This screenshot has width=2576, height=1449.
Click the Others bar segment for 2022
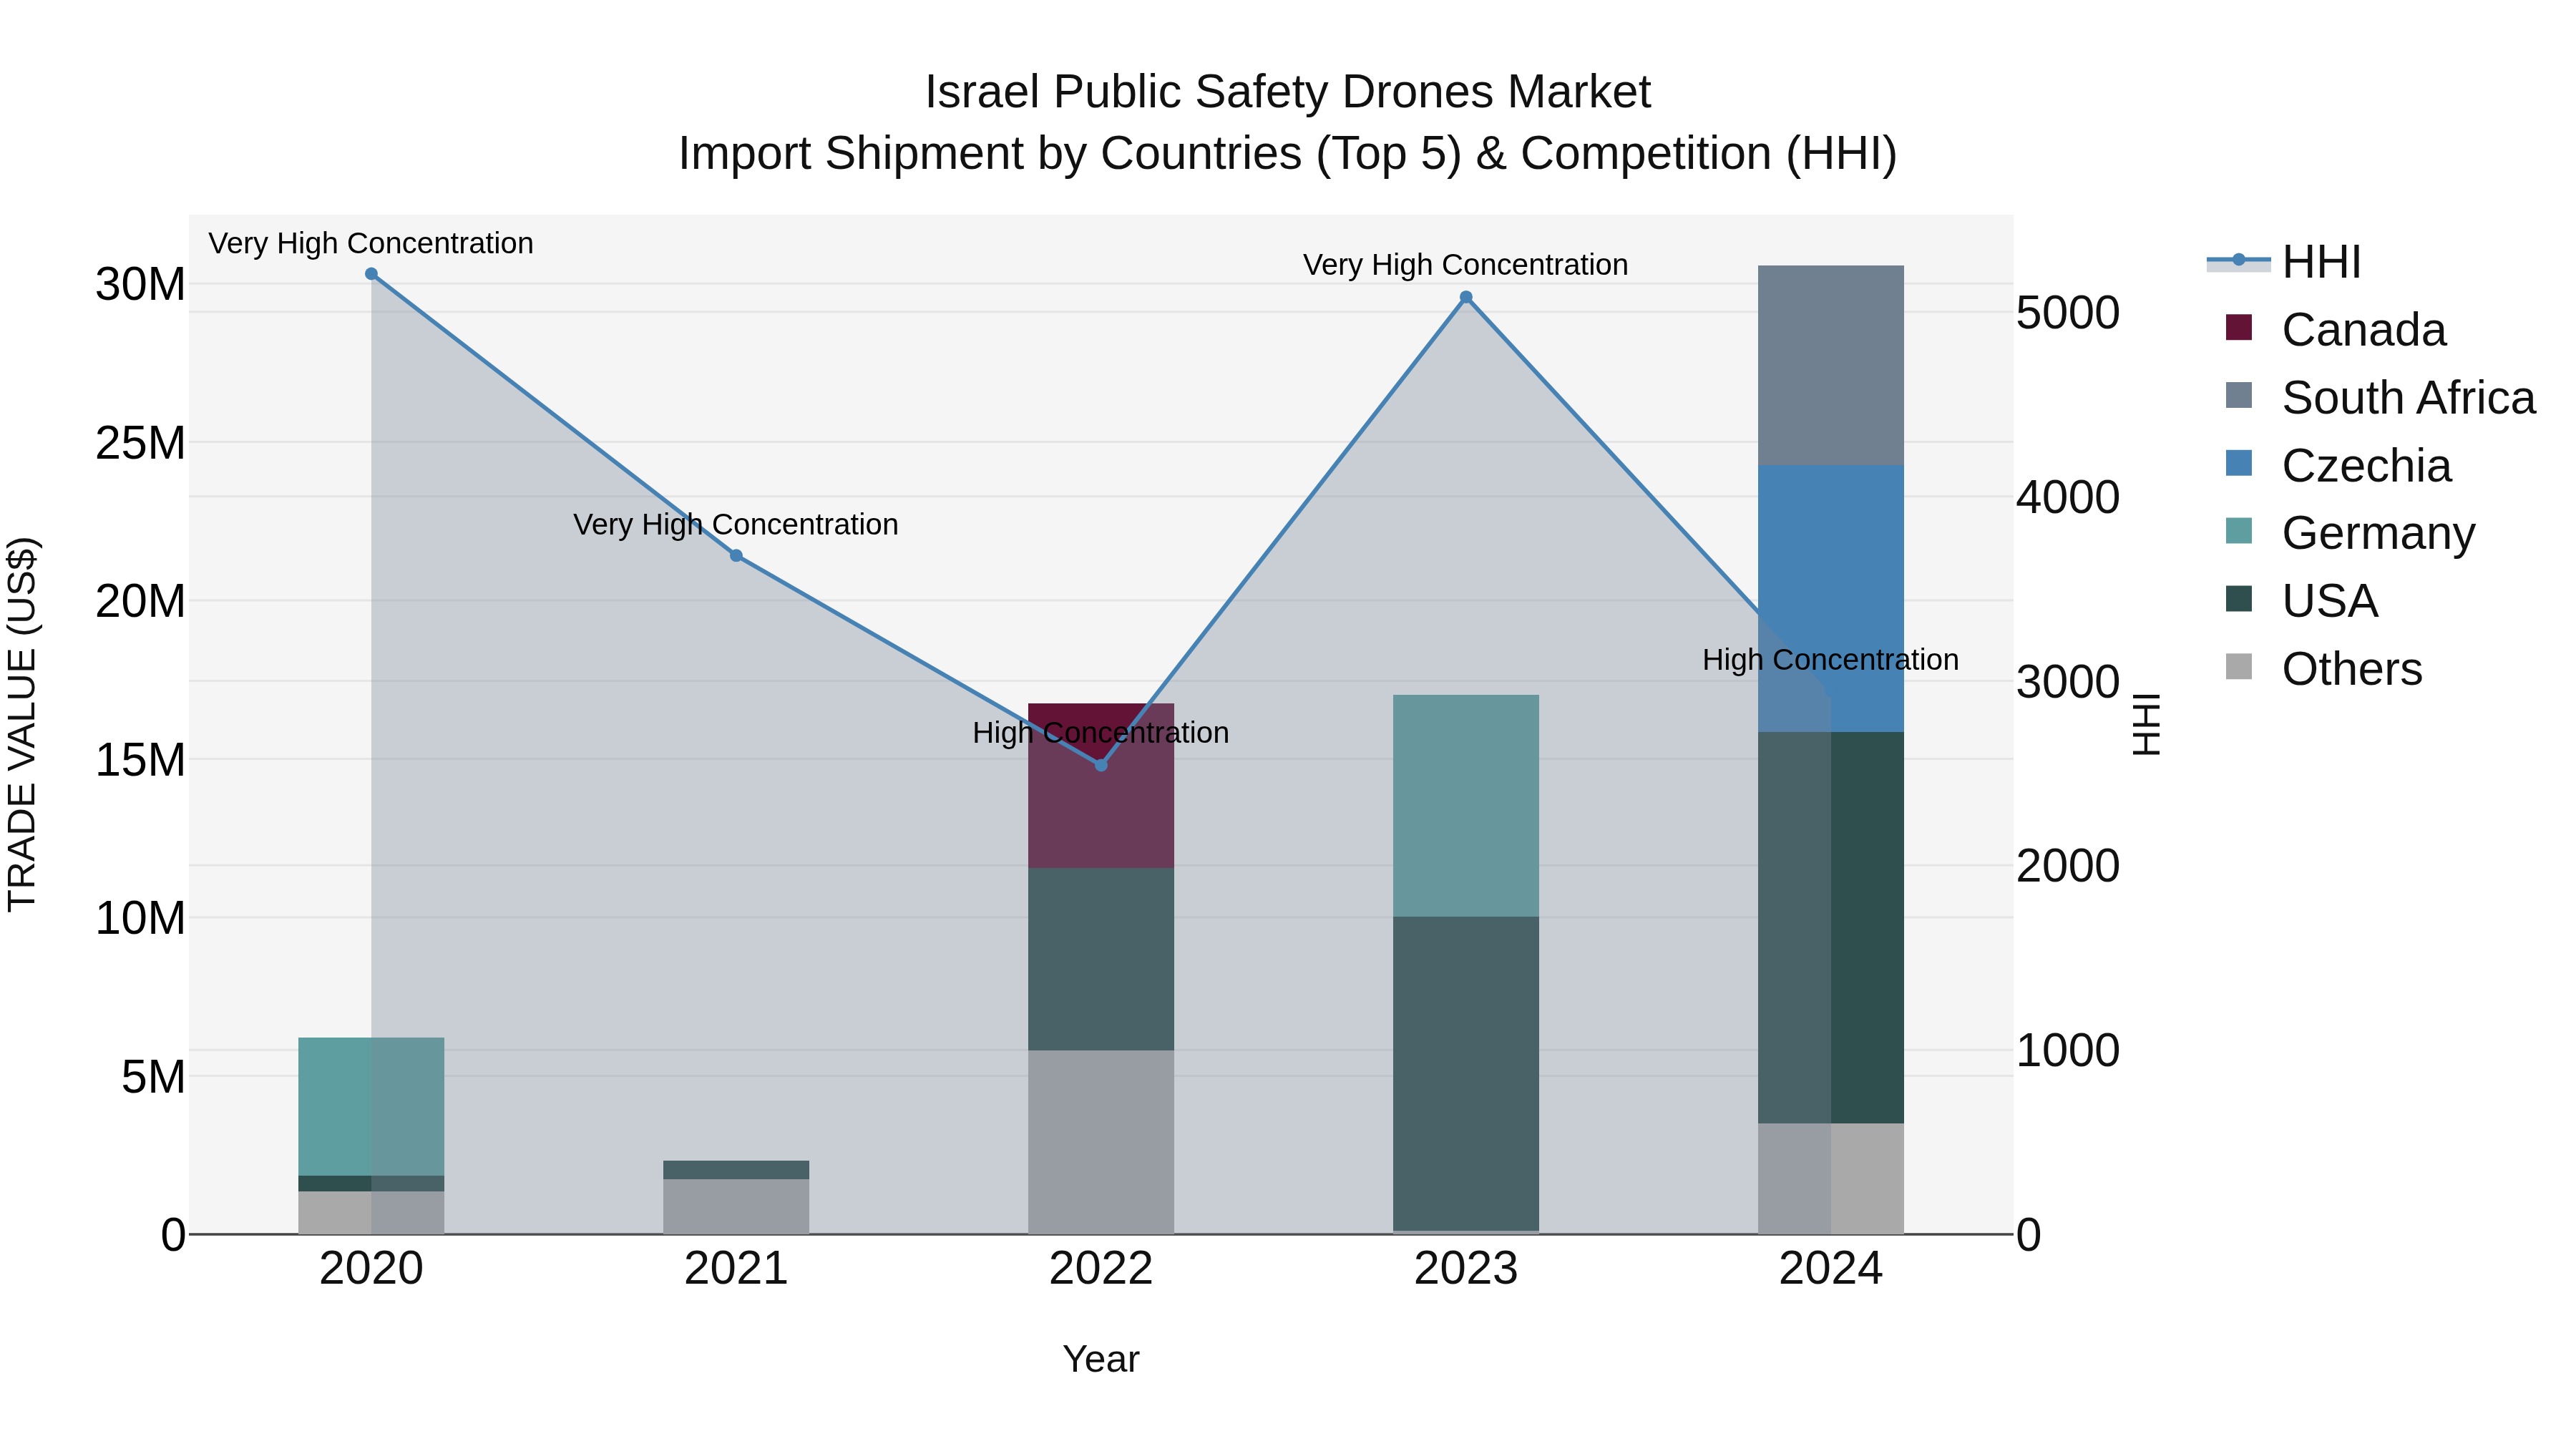[x=1101, y=1142]
